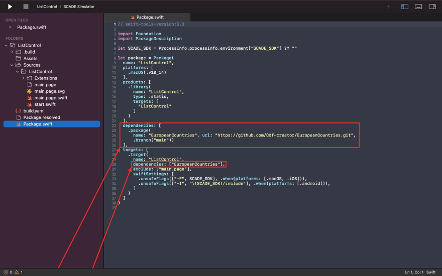The image size is (442, 276).
Task: Click the main.page file icon
Action: (29, 84)
